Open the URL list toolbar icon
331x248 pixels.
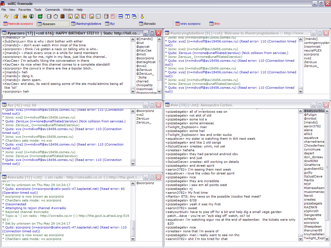point(113,16)
